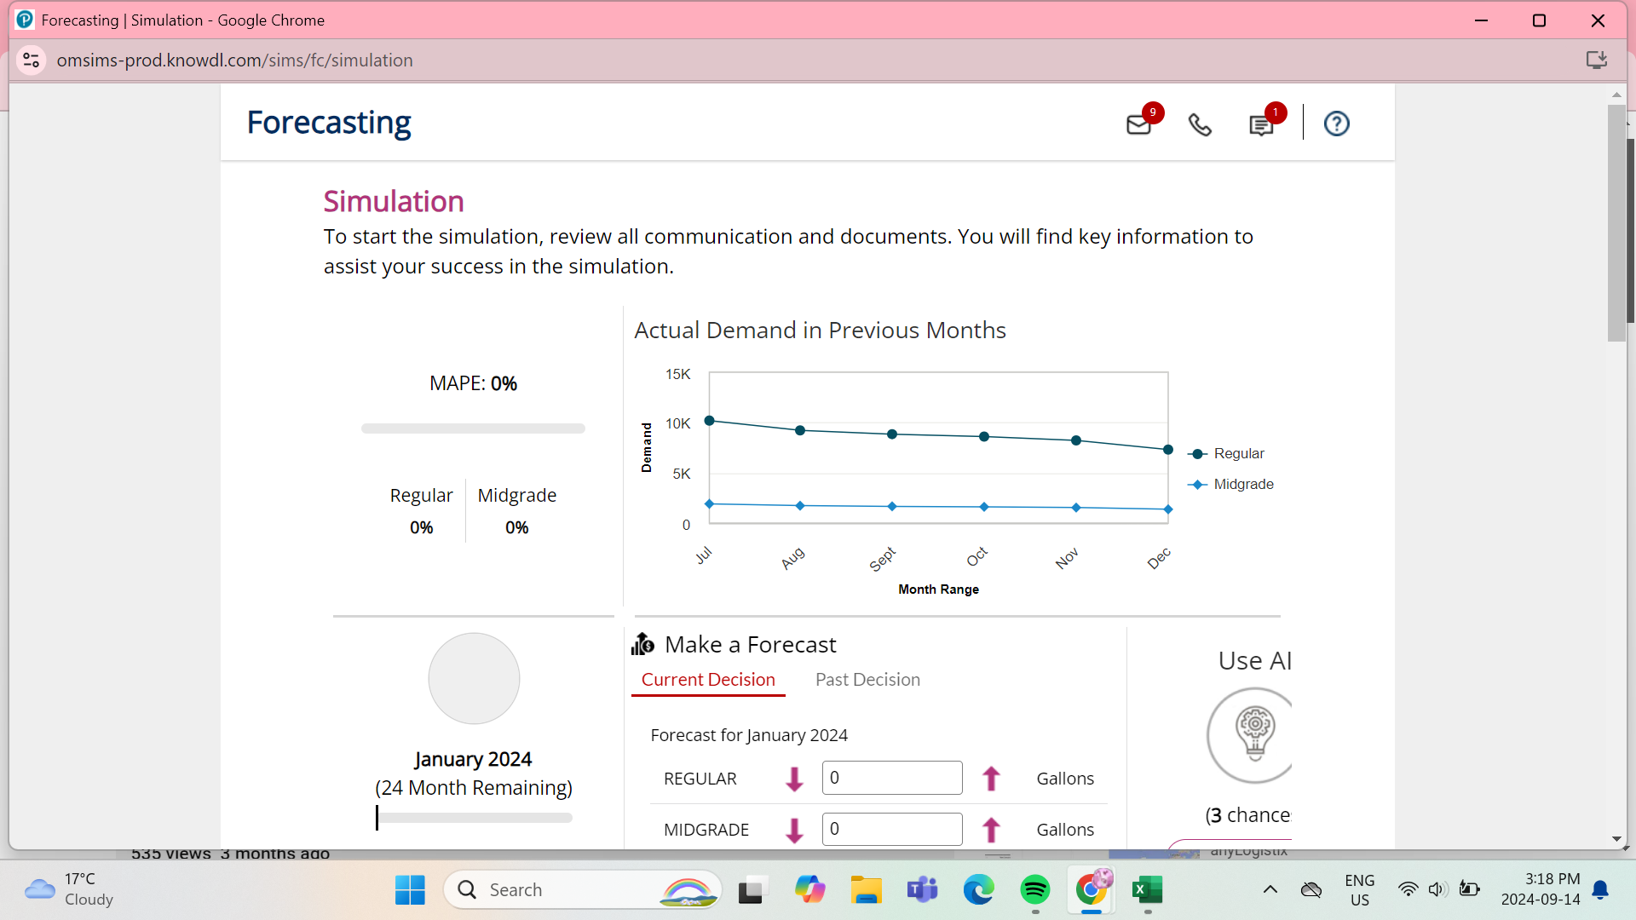Viewport: 1636px width, 920px height.
Task: Switch to the Past Decision tab
Action: pos(867,679)
